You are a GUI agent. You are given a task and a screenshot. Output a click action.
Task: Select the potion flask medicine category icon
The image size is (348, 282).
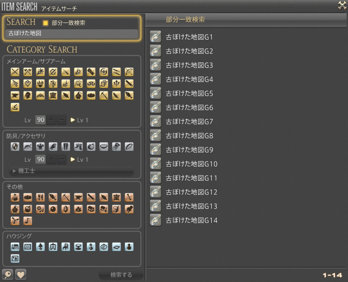pyautogui.click(x=15, y=197)
